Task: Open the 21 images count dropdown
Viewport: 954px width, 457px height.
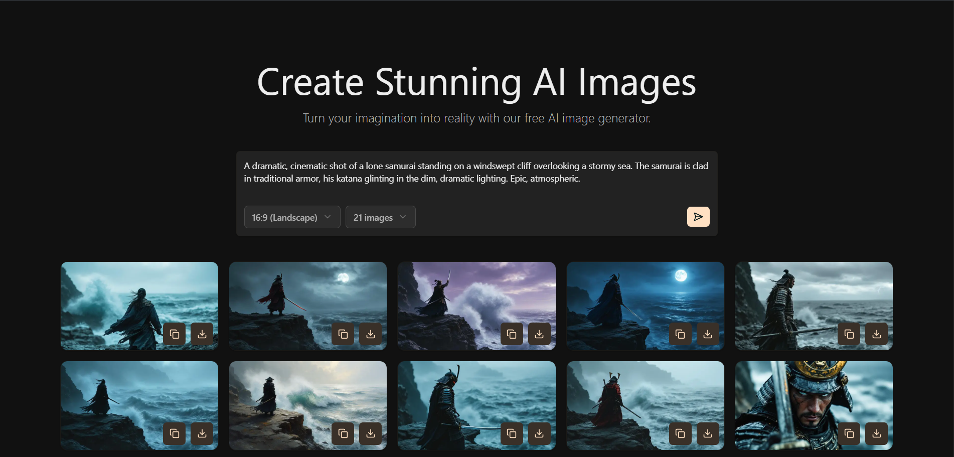Action: pos(380,217)
